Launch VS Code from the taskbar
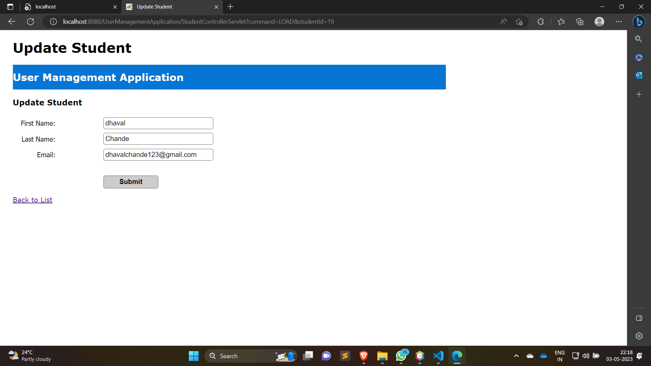The image size is (651, 366). coord(438,356)
